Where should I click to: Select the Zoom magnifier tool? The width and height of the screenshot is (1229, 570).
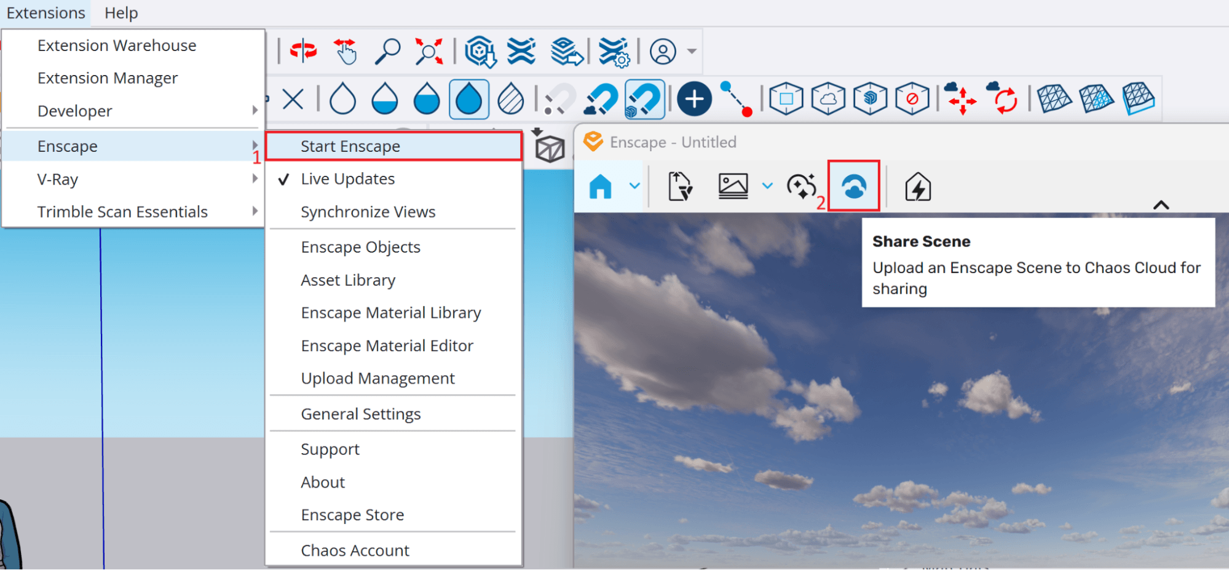coord(387,51)
